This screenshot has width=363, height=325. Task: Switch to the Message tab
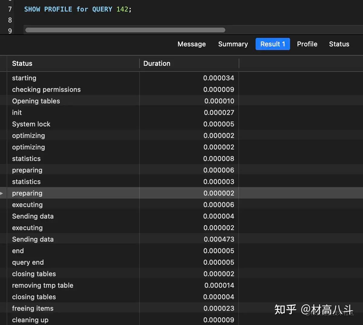[191, 44]
